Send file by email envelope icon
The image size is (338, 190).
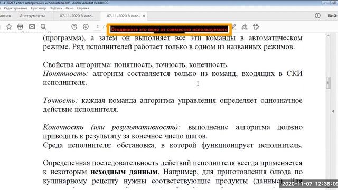32,26
